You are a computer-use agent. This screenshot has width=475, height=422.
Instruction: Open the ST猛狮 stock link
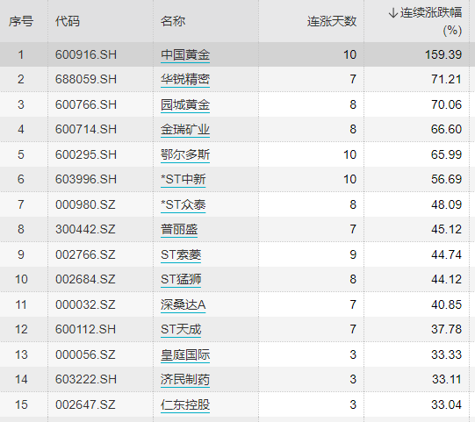[181, 279]
